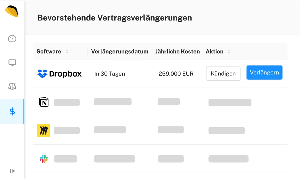
Task: Click the Kündigen button for Dropbox
Action: (x=223, y=74)
